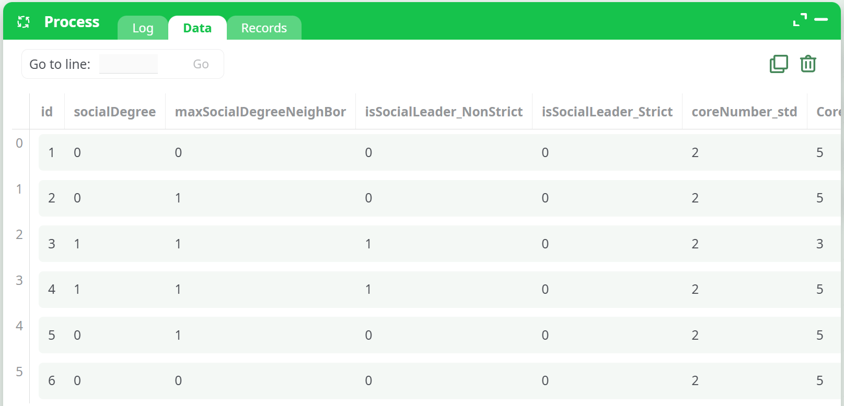Screen dimensions: 844x406
Task: Click the socialDegree column header
Action: point(114,112)
